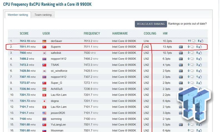
Task: Open the 7613.19 mhz score link
Action: pyautogui.click(x=28, y=41)
